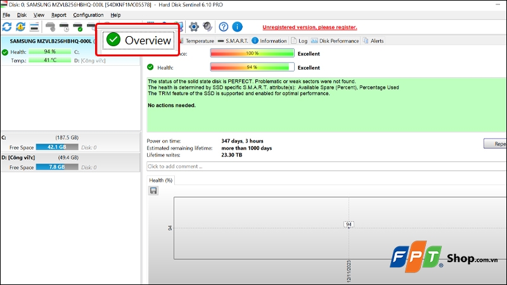
Task: Switch to the Disk Performance tab
Action: click(335, 41)
